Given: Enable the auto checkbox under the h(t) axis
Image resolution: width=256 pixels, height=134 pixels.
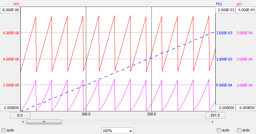Looking at the screenshot, I should pos(4,130).
